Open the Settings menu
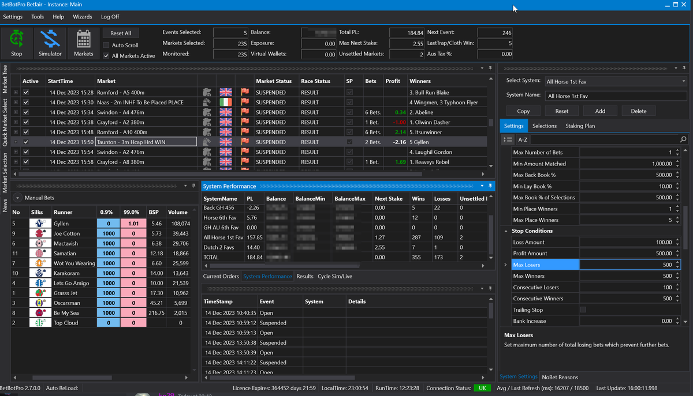 pos(13,17)
